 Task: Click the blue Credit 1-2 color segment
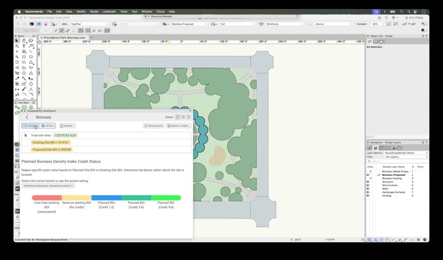tap(106, 198)
